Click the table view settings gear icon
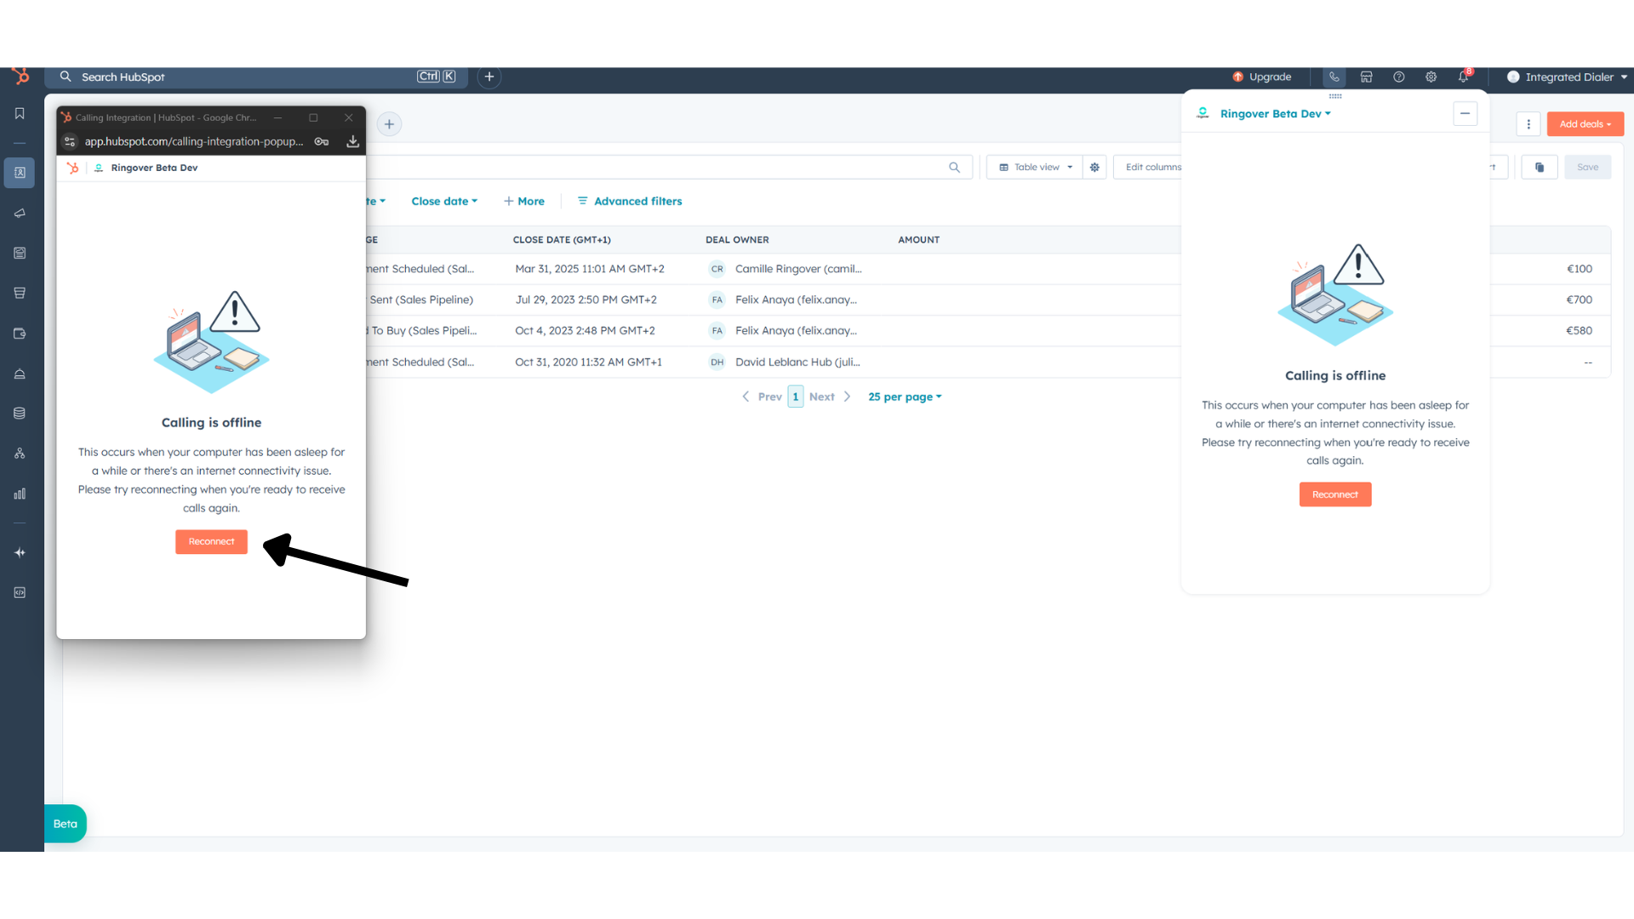This screenshot has height=919, width=1634. pyautogui.click(x=1094, y=167)
